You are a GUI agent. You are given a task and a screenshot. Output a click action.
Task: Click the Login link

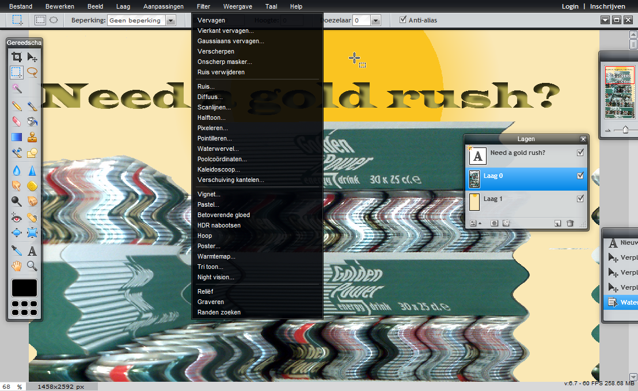tap(569, 6)
